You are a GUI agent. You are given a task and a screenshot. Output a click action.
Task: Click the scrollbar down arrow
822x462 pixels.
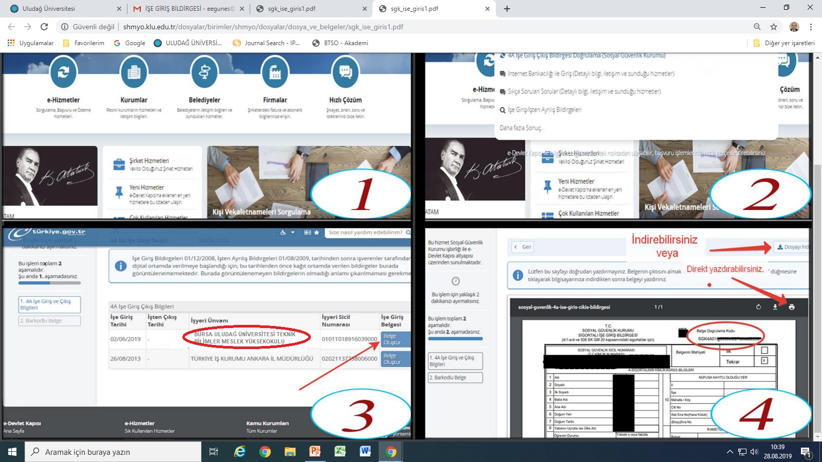point(818,436)
